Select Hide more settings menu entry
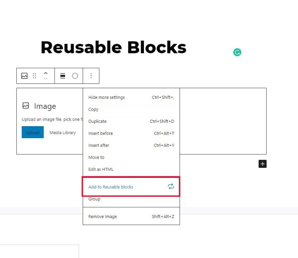298x258 pixels. (106, 97)
